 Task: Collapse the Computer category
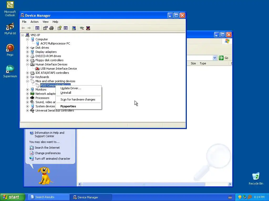point(27,39)
